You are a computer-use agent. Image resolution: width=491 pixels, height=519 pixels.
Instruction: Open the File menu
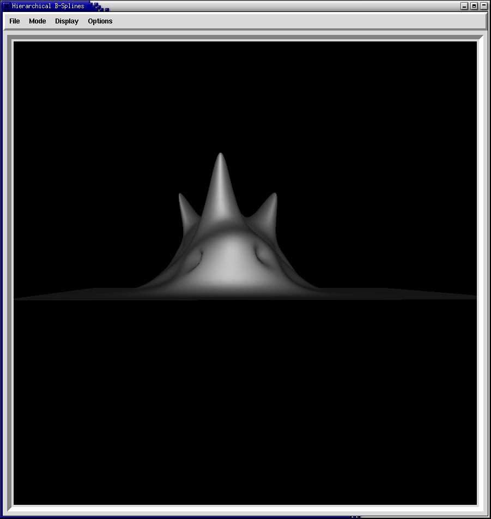pyautogui.click(x=15, y=21)
